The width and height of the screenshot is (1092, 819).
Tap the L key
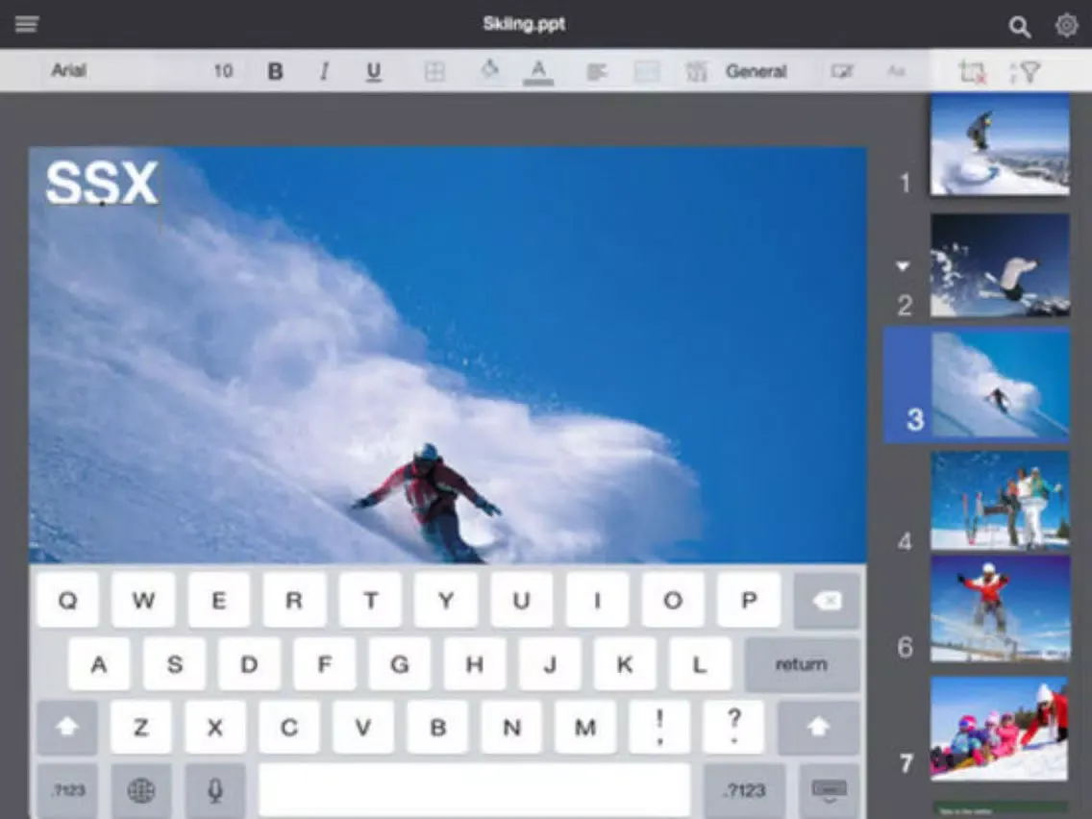[700, 664]
